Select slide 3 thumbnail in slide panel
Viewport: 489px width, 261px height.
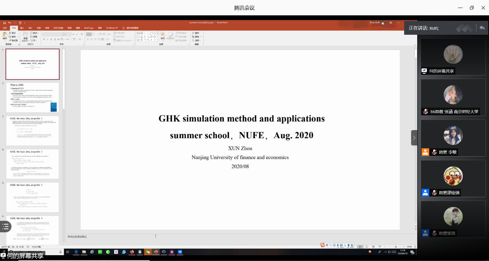point(32,130)
